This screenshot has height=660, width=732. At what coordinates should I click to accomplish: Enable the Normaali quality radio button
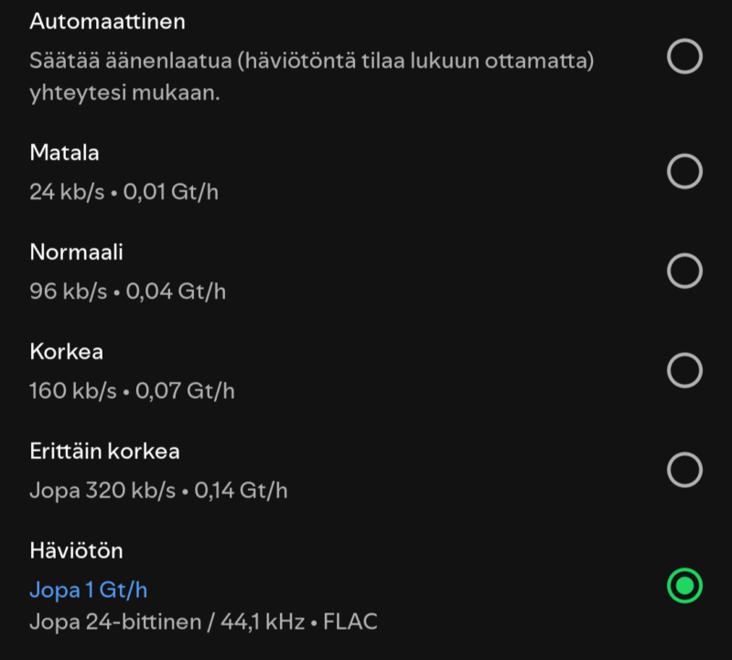[x=684, y=271]
